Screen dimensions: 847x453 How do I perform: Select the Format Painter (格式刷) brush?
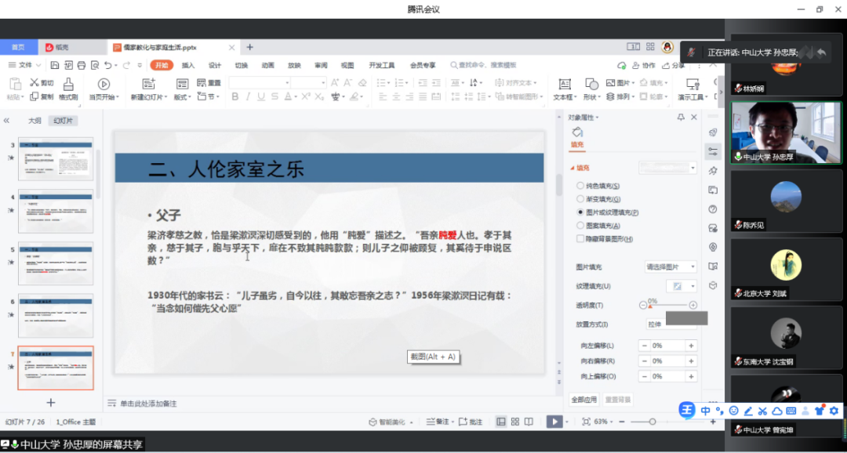coord(68,89)
